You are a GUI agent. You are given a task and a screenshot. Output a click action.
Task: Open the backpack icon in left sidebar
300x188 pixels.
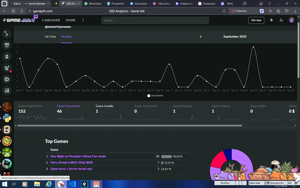(7, 56)
